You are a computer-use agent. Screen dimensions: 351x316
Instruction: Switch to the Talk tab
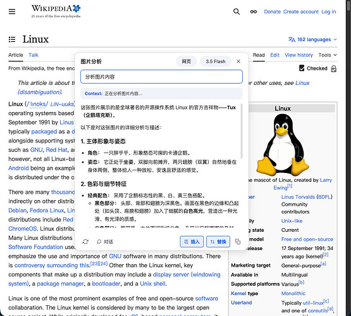point(34,55)
